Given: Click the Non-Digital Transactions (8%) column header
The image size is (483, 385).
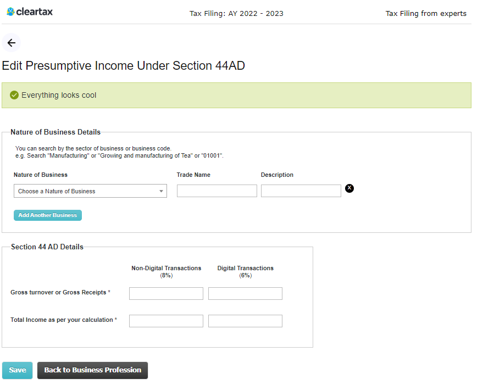Looking at the screenshot, I should click(x=166, y=271).
